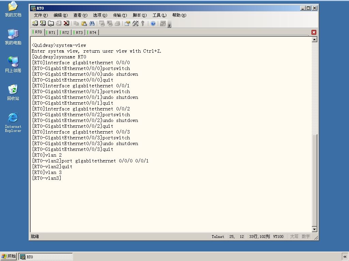349x261 pixels.
Task: Select the Internet Explorer desktop icon
Action: 13,122
